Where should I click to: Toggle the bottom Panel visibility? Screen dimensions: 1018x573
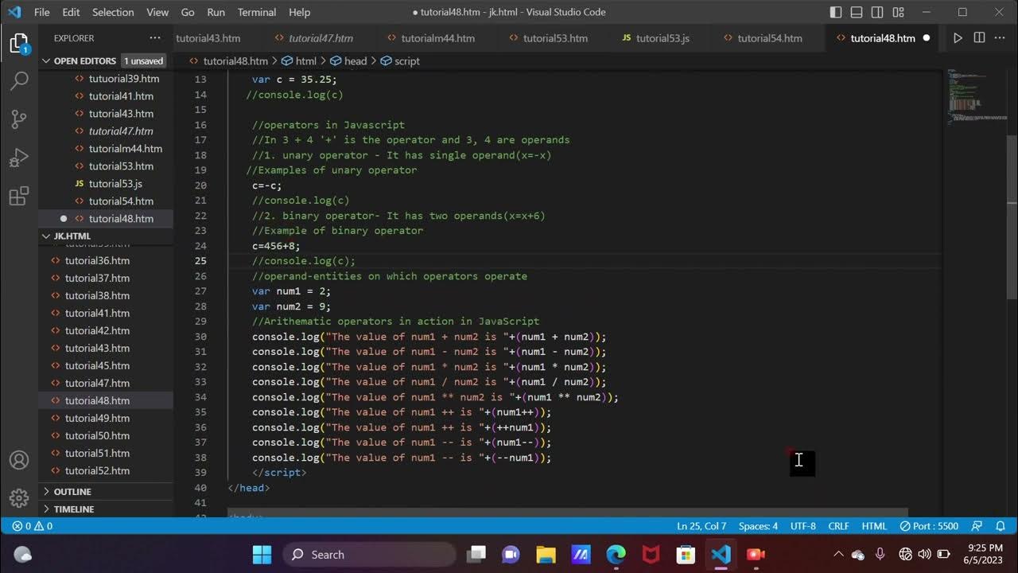pyautogui.click(x=857, y=12)
